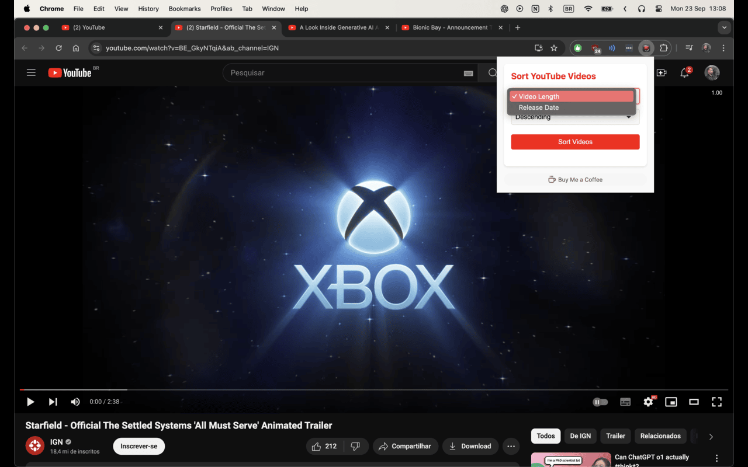The height and width of the screenshot is (467, 748).
Task: Open tab search dropdown arrow
Action: click(x=725, y=27)
